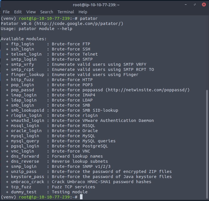Open the Help menu
This screenshot has width=209, height=201.
(x=83, y=12)
